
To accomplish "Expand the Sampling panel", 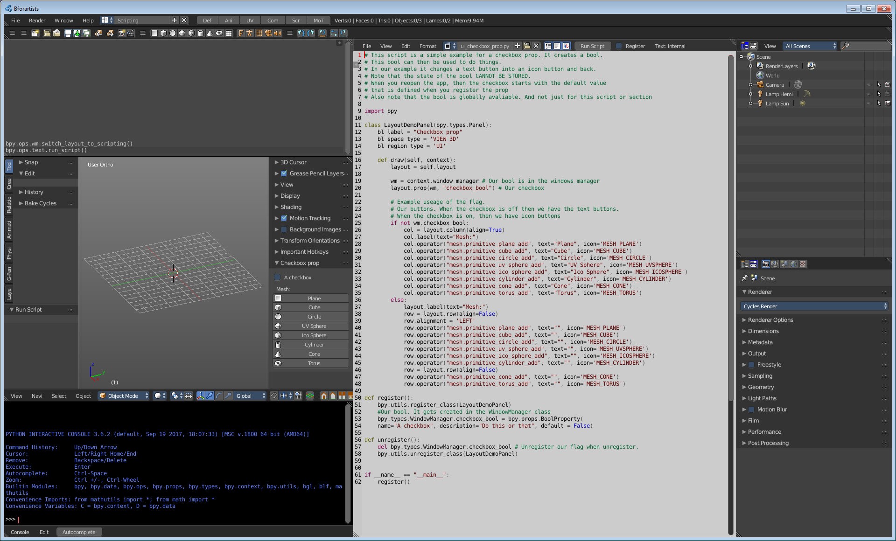I will point(760,376).
